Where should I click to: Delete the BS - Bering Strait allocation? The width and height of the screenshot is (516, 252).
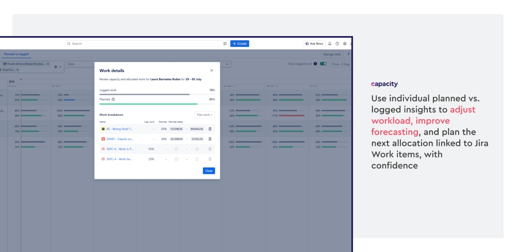coord(210,129)
